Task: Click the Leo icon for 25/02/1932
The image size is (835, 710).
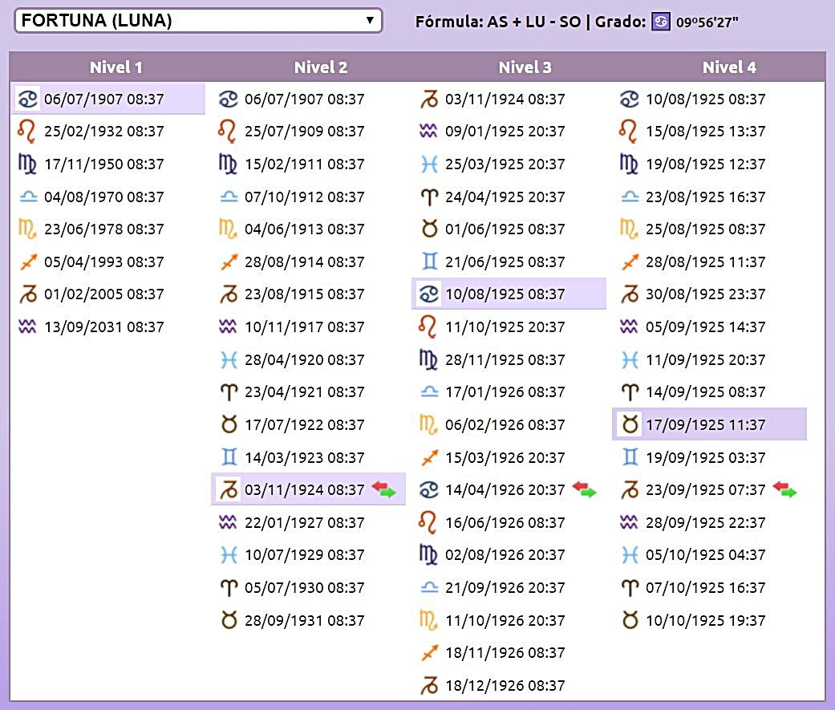Action: pyautogui.click(x=27, y=132)
